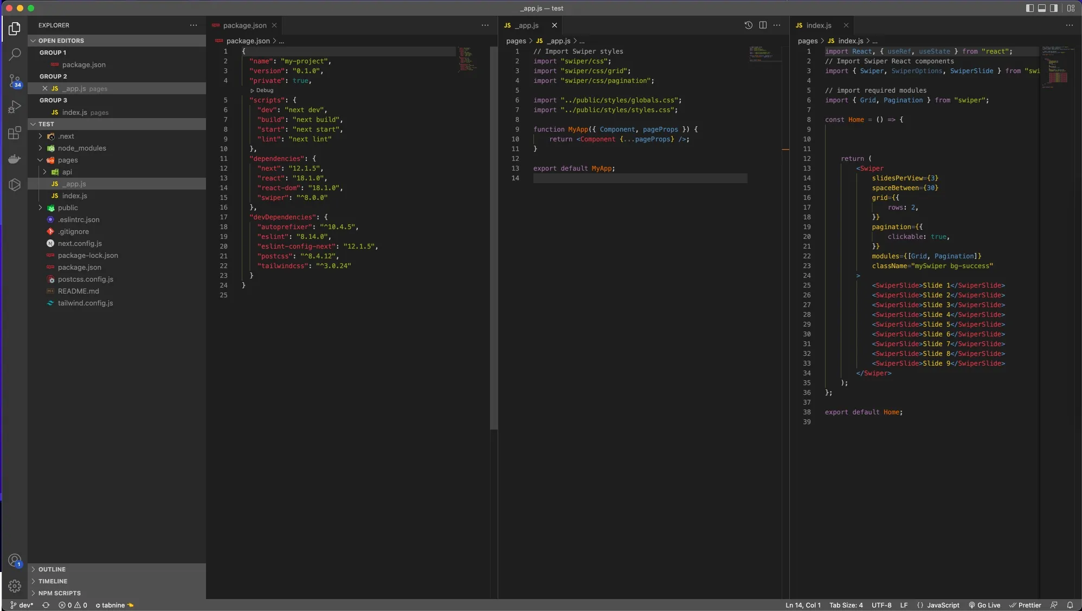
Task: Switch to the package.json tab
Action: click(244, 25)
